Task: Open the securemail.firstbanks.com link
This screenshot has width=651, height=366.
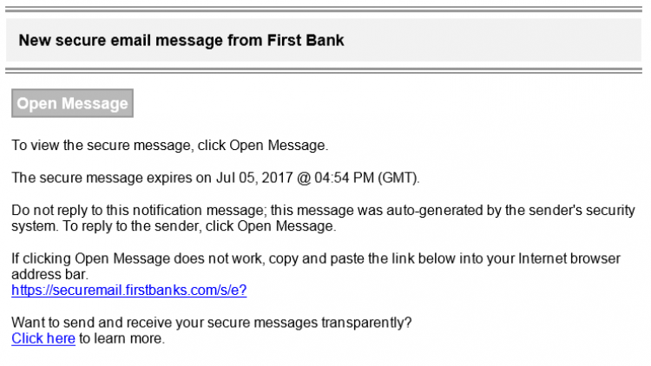Action: coord(129,290)
